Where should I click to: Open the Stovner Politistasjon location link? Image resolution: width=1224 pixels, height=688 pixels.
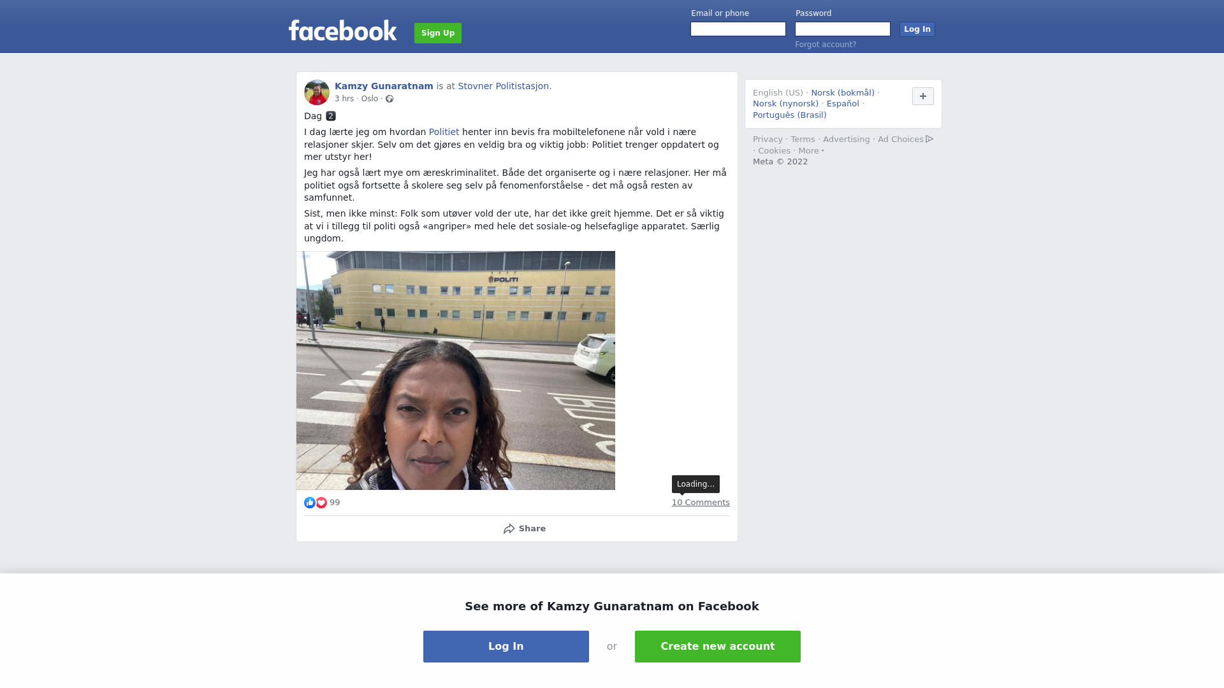504,86
